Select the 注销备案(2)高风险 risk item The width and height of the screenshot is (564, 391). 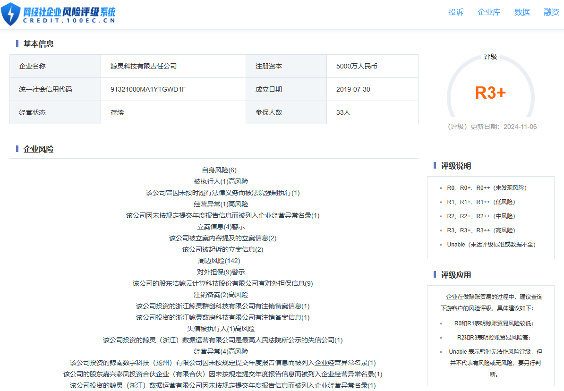(x=221, y=295)
